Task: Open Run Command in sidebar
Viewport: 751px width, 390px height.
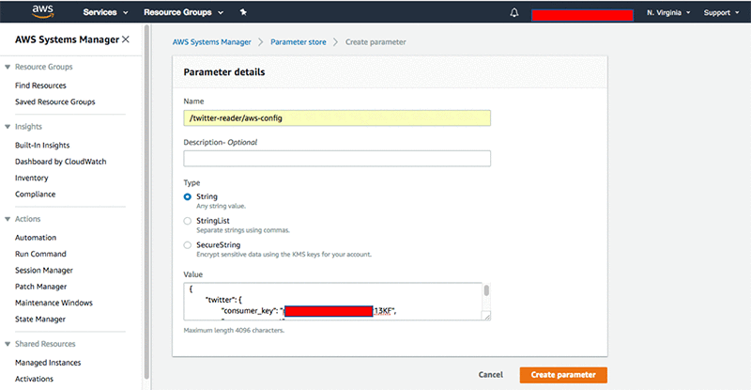Action: point(40,255)
